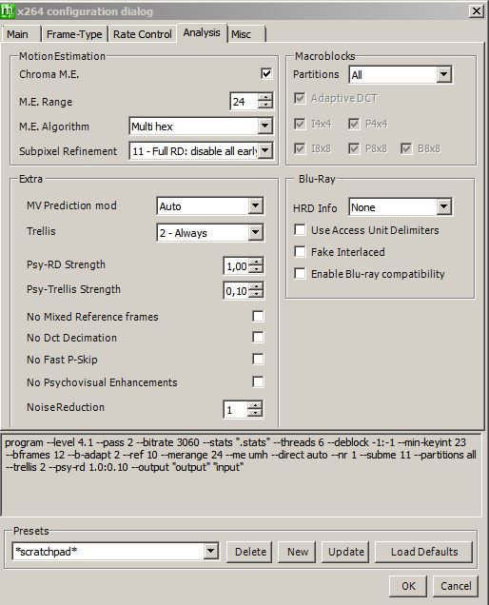Decrease the Psy-RD Strength spinner value

[x=256, y=270]
